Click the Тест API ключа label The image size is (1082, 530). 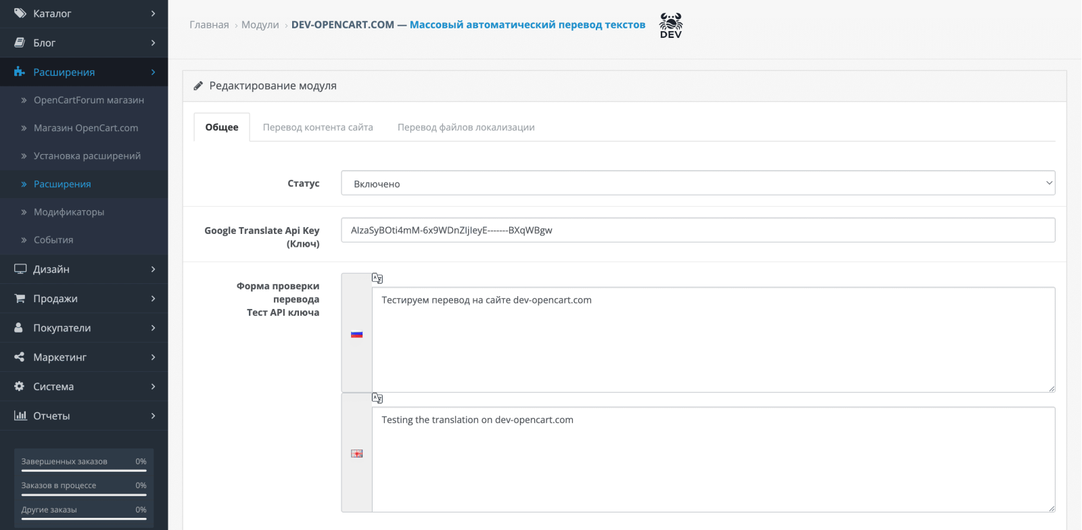click(x=283, y=312)
